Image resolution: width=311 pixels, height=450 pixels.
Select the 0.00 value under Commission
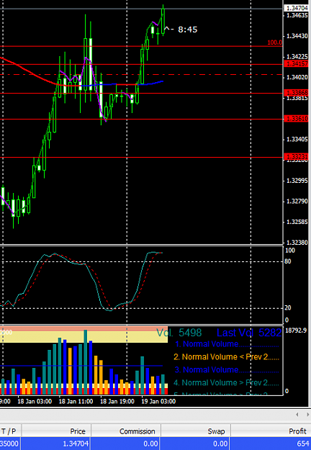tap(150, 444)
